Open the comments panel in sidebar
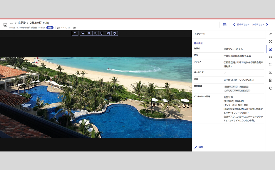275x170 pixels. 271,73
